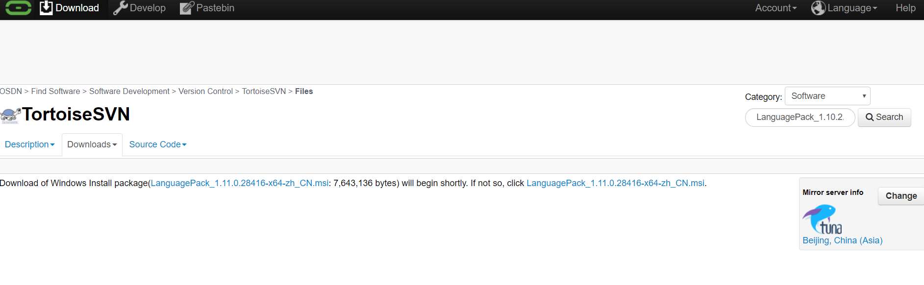924x285 pixels.
Task: Click the Develop wrench icon
Action: (x=120, y=8)
